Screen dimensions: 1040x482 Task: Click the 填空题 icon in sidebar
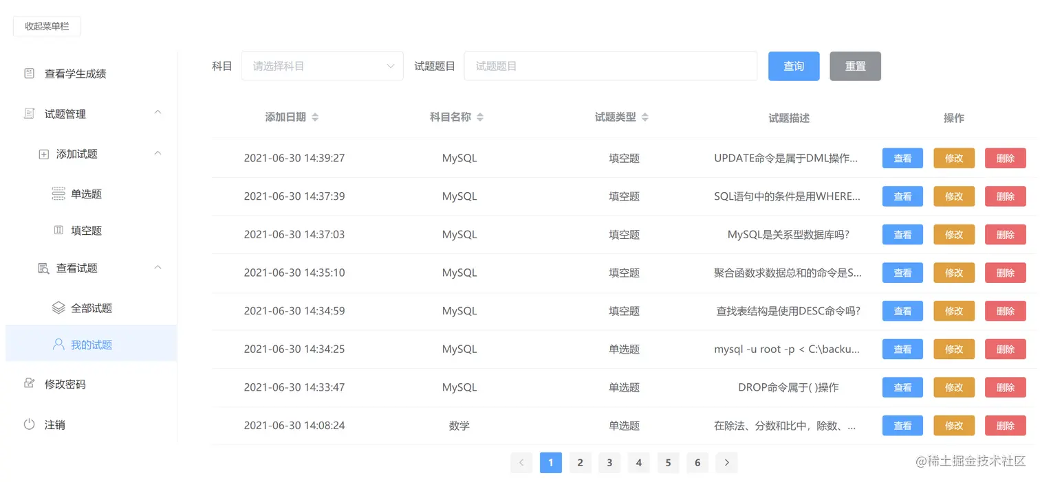point(58,230)
